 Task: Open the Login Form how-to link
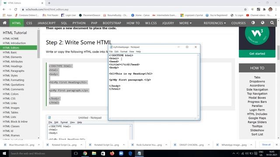coord(257,110)
